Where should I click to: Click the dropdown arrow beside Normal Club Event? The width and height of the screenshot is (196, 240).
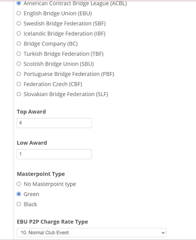point(163,233)
